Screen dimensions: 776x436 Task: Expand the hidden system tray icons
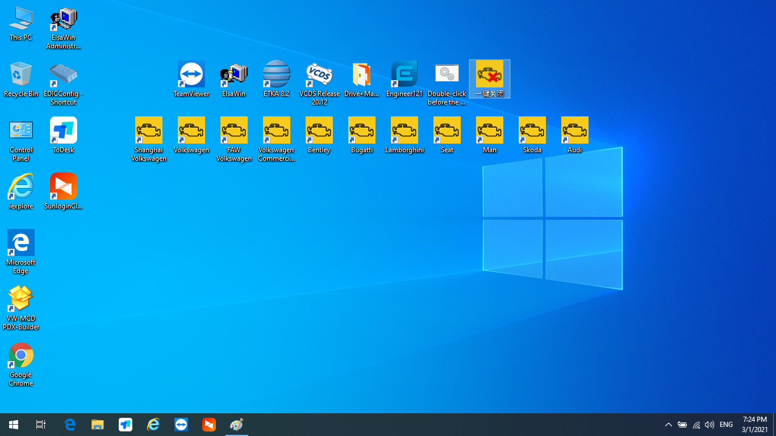[669, 425]
